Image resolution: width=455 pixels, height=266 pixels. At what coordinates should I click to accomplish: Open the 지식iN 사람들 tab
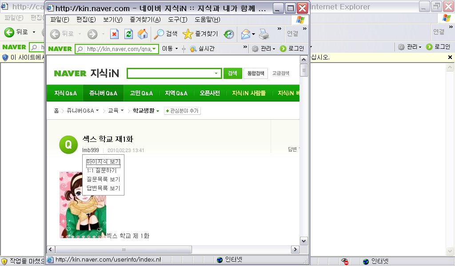pos(249,93)
